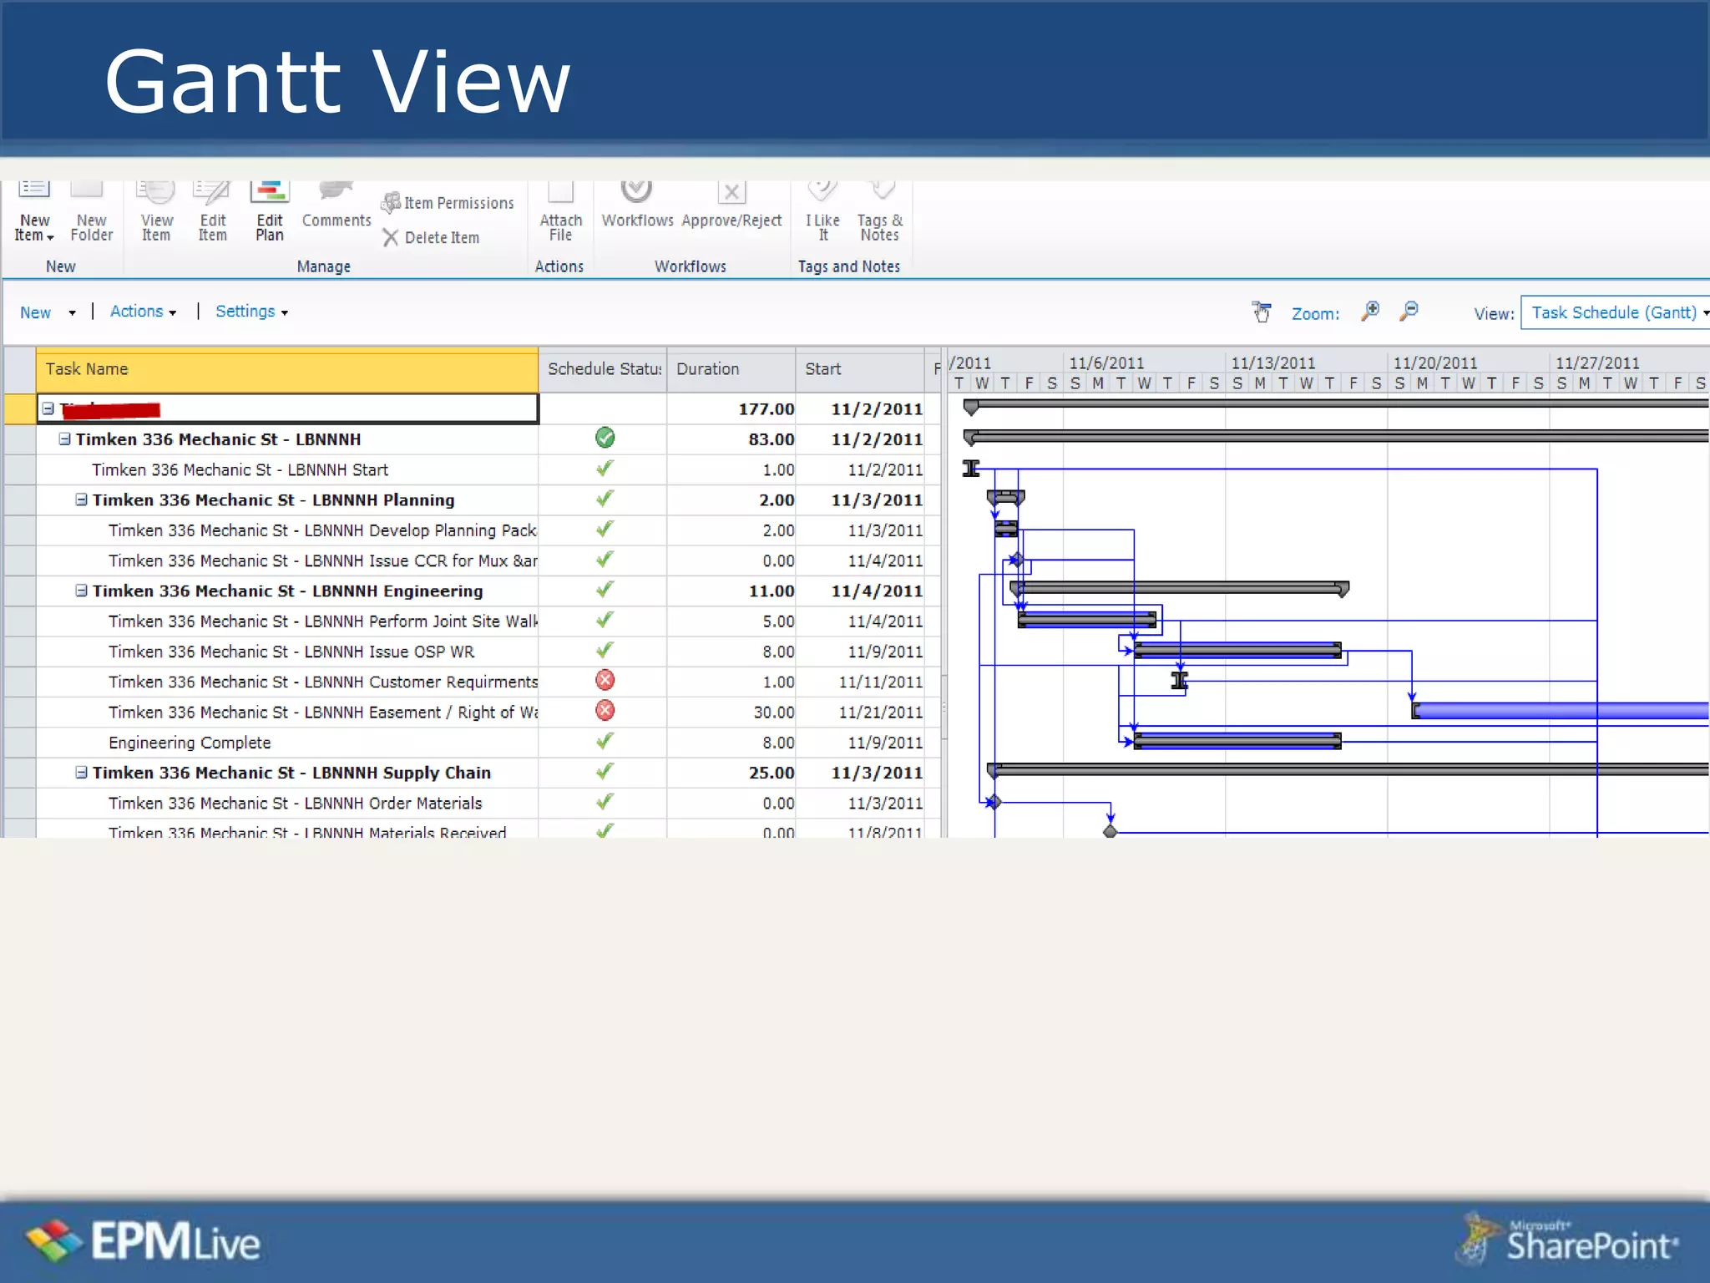Click the row selector of the top project row
The width and height of the screenshot is (1710, 1283).
(x=19, y=408)
